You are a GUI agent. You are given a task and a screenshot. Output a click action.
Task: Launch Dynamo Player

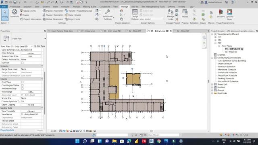pyautogui.click(x=229, y=14)
